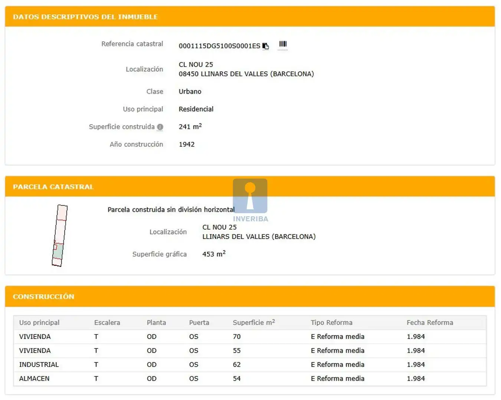501x400 pixels.
Task: Copy the cadastral reference number icon
Action: [266, 46]
